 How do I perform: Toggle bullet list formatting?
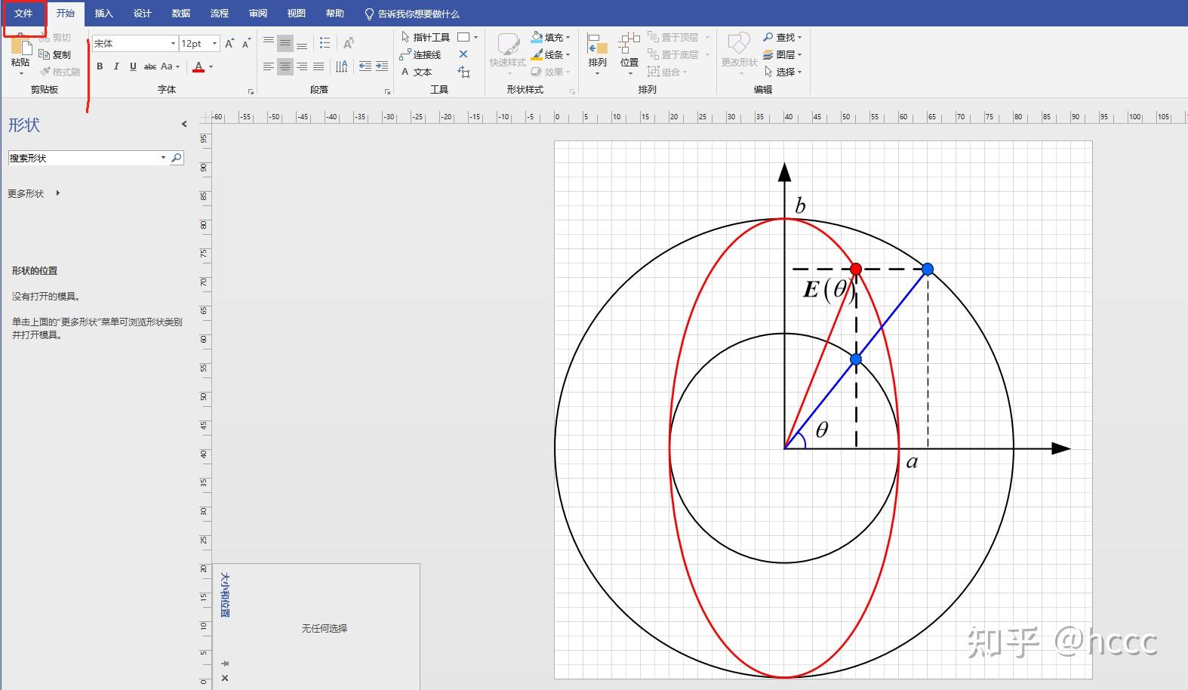pyautogui.click(x=325, y=43)
